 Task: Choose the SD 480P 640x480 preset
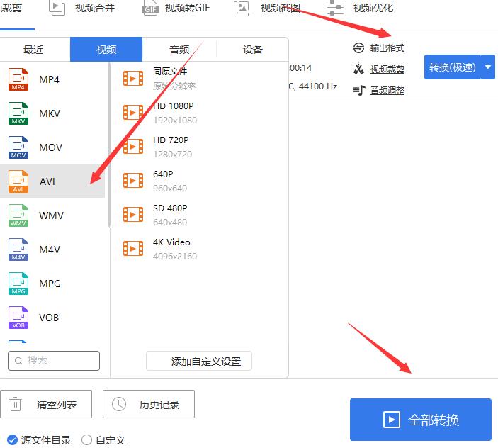click(198, 215)
